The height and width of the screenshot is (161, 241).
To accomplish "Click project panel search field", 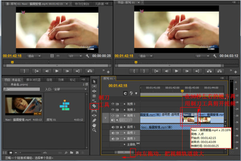I will click(x=22, y=89).
